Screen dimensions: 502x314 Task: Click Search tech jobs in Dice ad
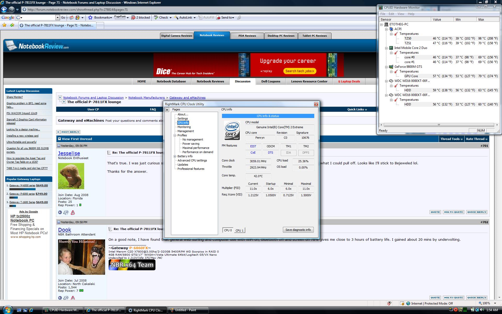[x=300, y=71]
